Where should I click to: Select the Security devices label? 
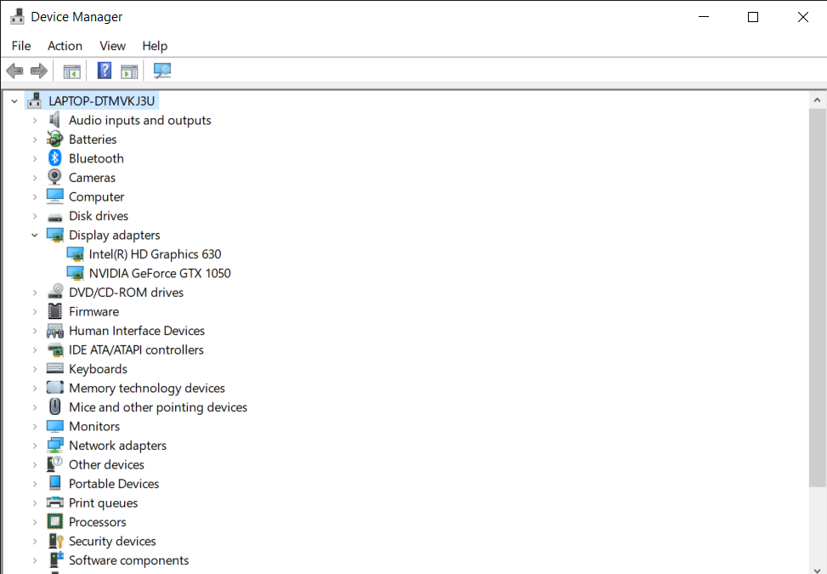coord(112,542)
